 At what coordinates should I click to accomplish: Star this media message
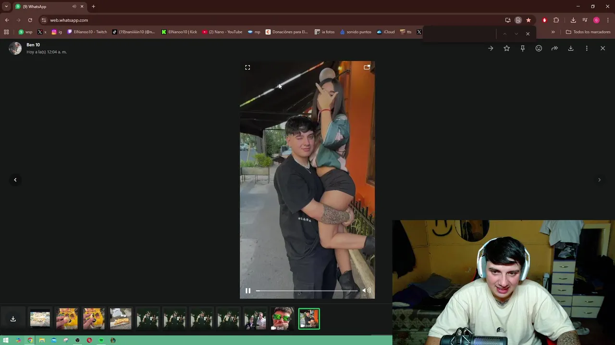tap(506, 48)
